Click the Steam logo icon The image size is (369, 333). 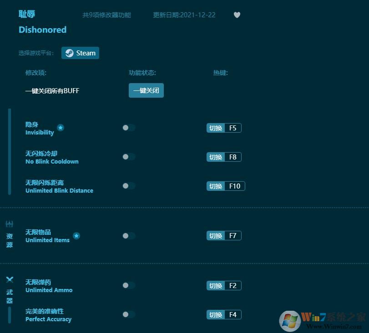click(70, 53)
